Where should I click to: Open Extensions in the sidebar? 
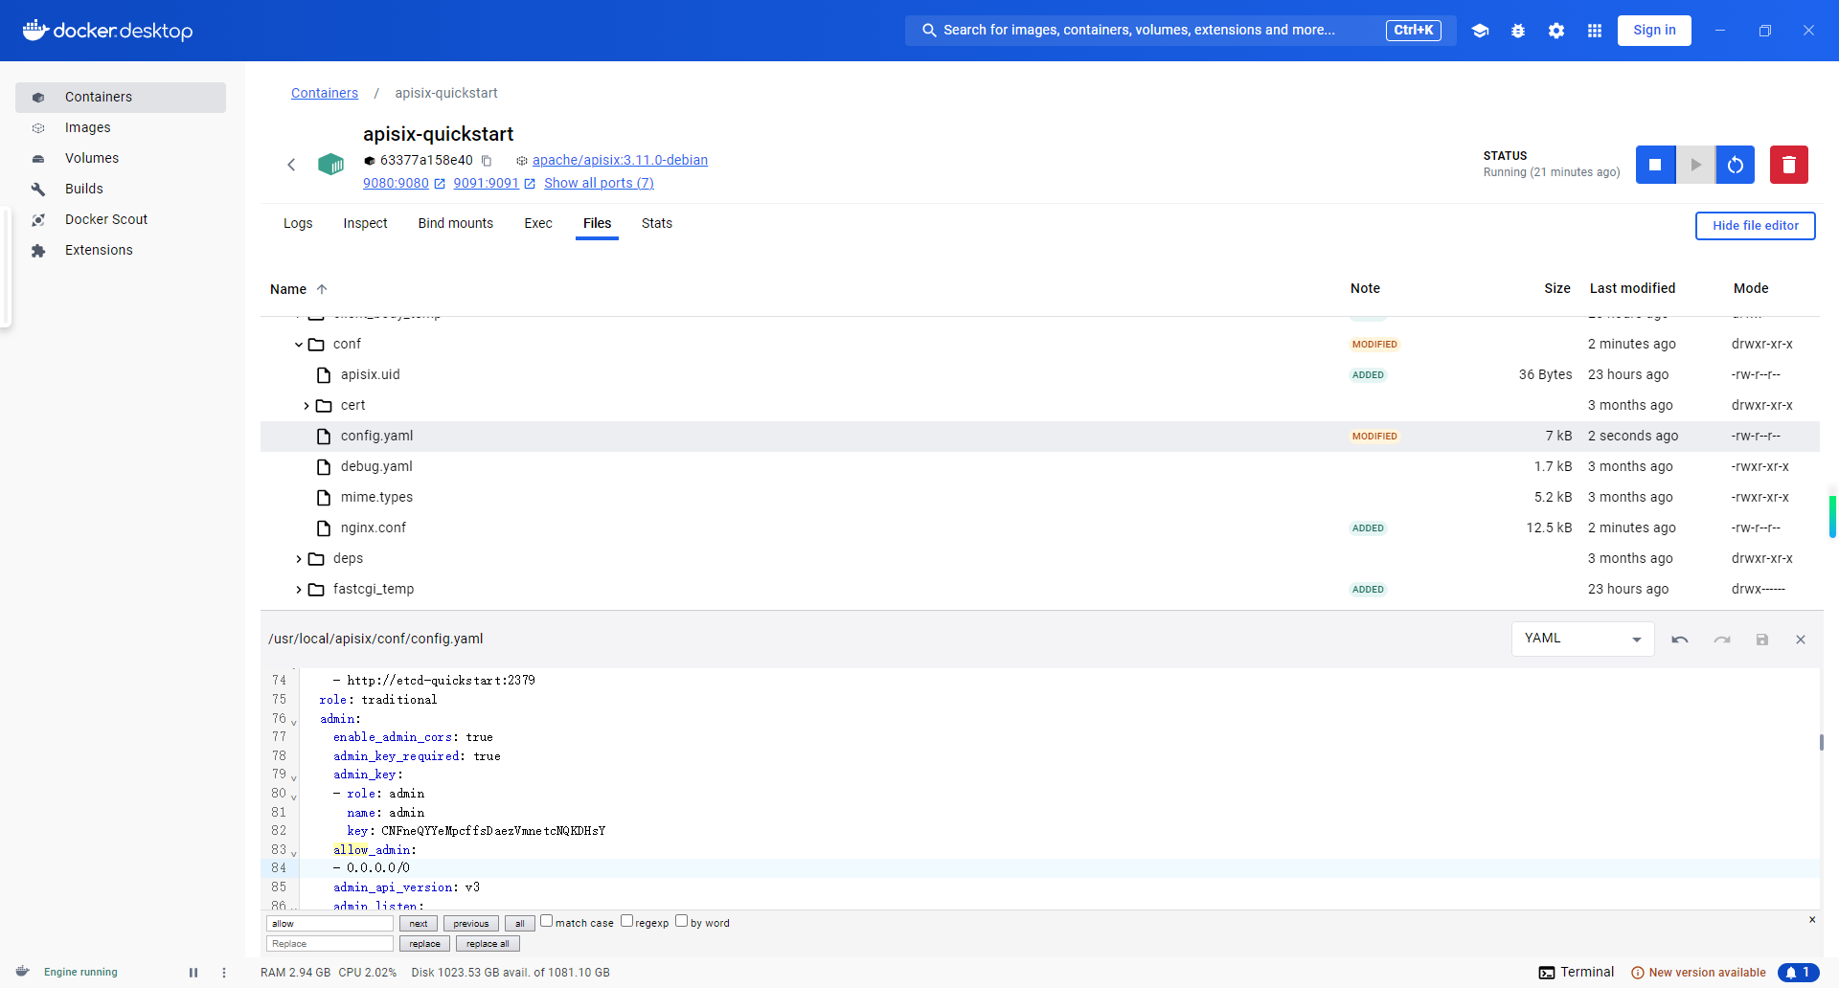(x=121, y=251)
